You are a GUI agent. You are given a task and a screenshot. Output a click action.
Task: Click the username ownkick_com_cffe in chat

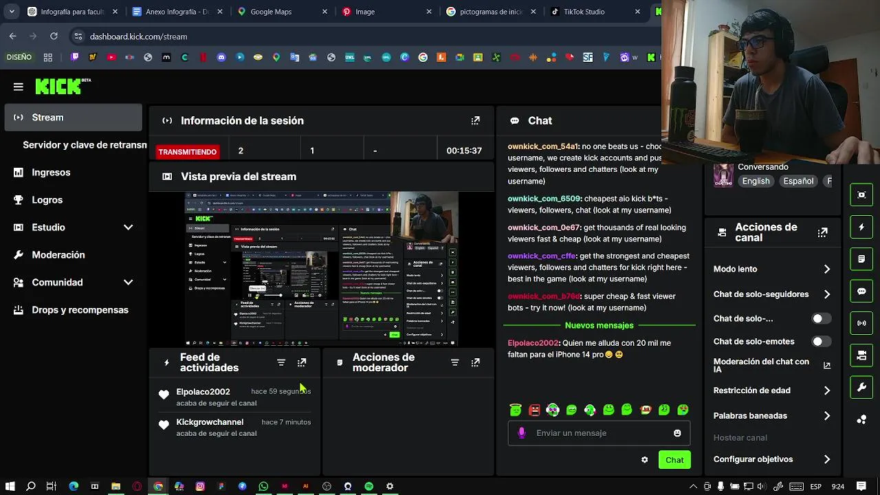[542, 256]
